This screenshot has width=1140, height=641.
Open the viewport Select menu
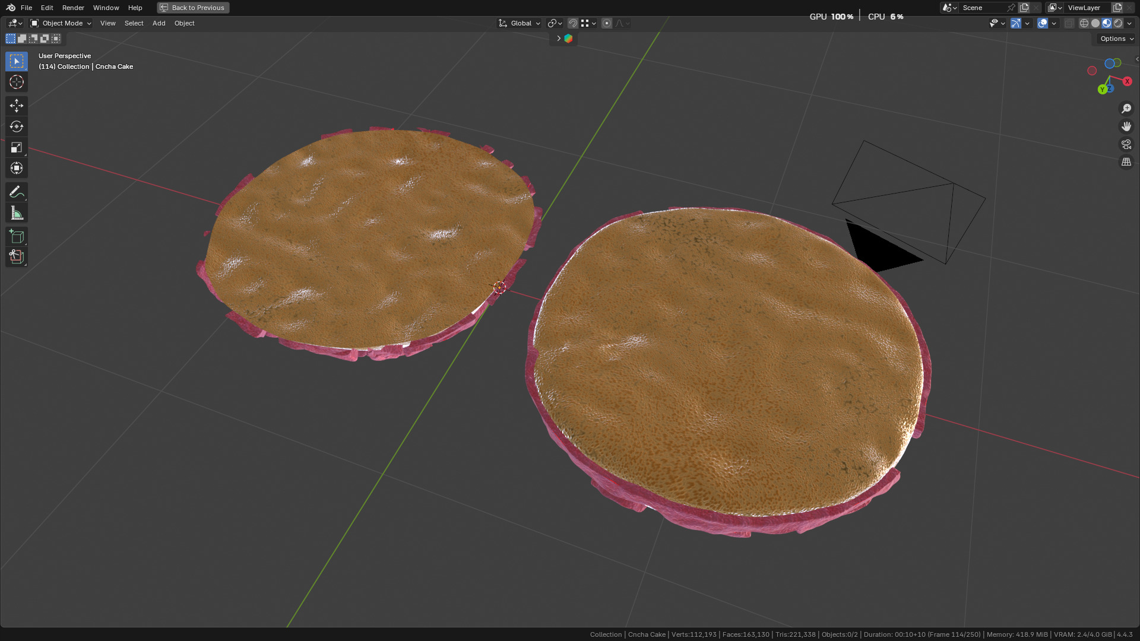click(134, 23)
